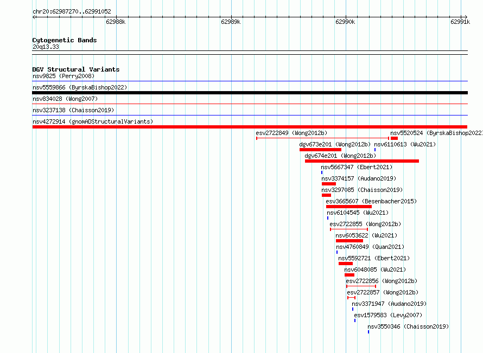Open the nsv3374157 (Audano2019) label
This screenshot has height=353, width=483.
tap(359, 178)
